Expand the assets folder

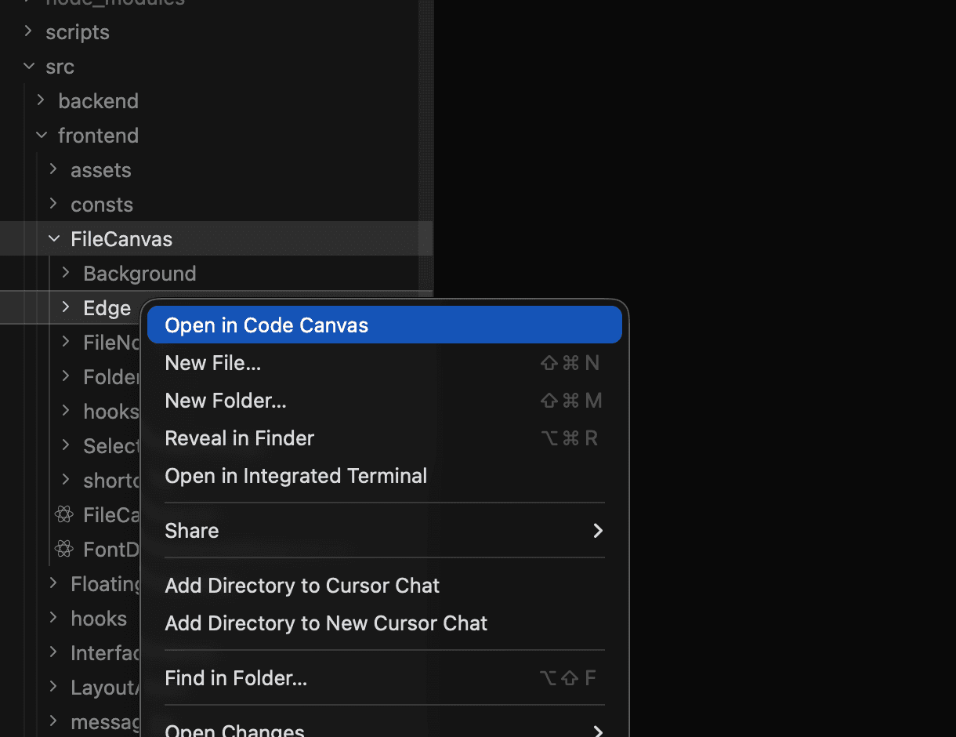tap(53, 169)
